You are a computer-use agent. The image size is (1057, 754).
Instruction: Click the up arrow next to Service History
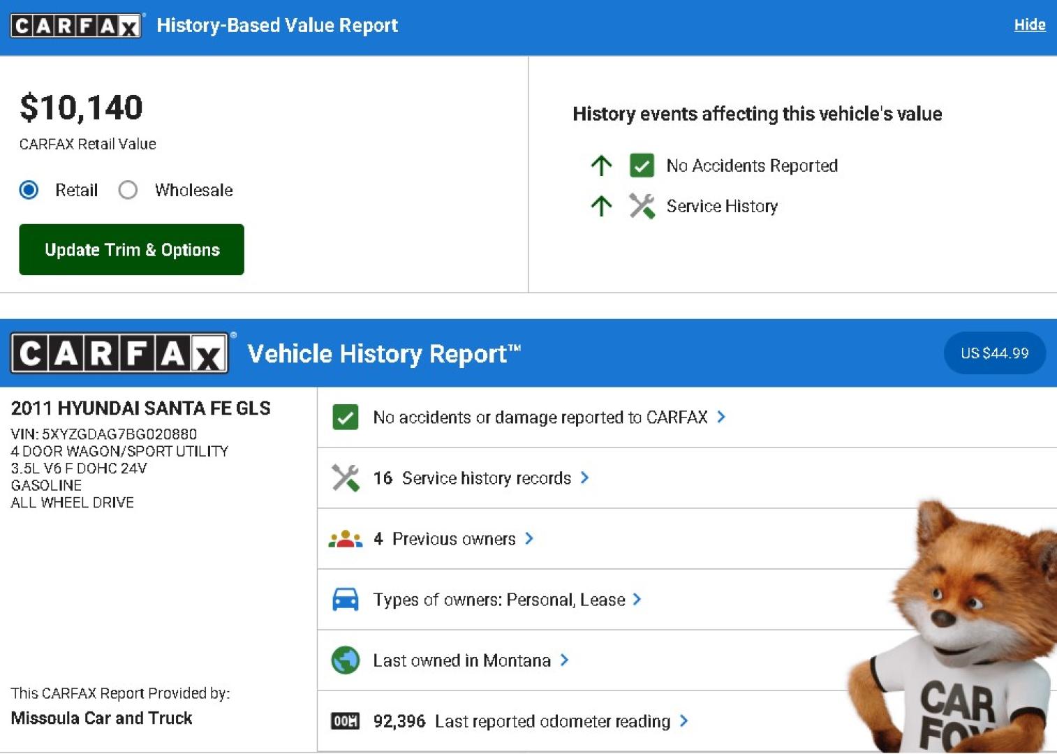601,206
